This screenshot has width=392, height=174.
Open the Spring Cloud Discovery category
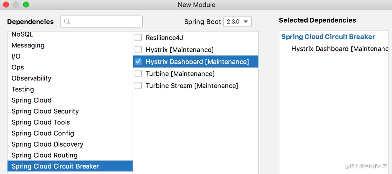tap(47, 144)
